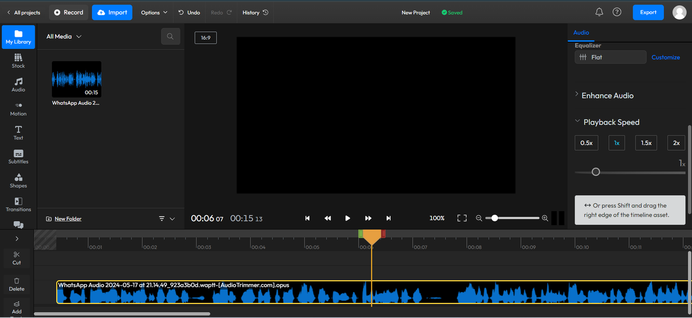Expand the timeline tools sidebar arrow
The width and height of the screenshot is (692, 318).
point(17,239)
